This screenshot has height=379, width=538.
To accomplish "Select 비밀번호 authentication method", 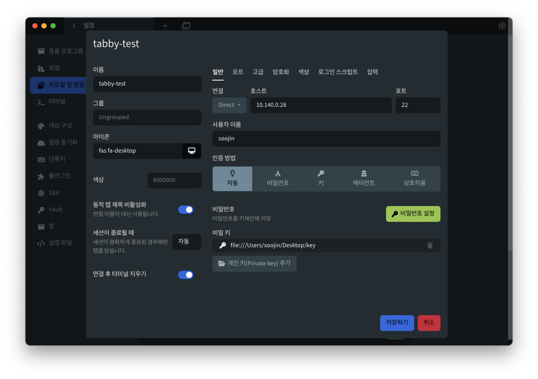I will tap(278, 179).
